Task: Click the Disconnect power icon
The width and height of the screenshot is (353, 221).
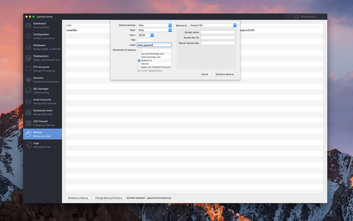Action: (x=297, y=17)
